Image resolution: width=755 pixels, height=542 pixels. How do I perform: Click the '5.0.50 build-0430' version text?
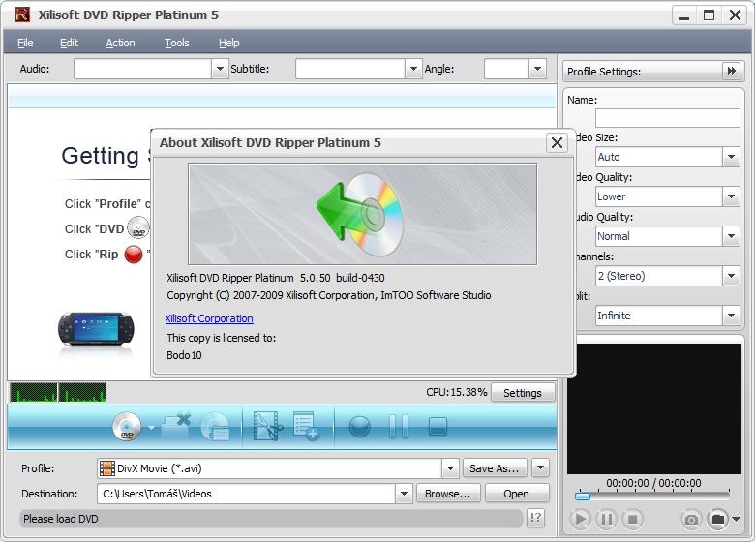(x=343, y=278)
